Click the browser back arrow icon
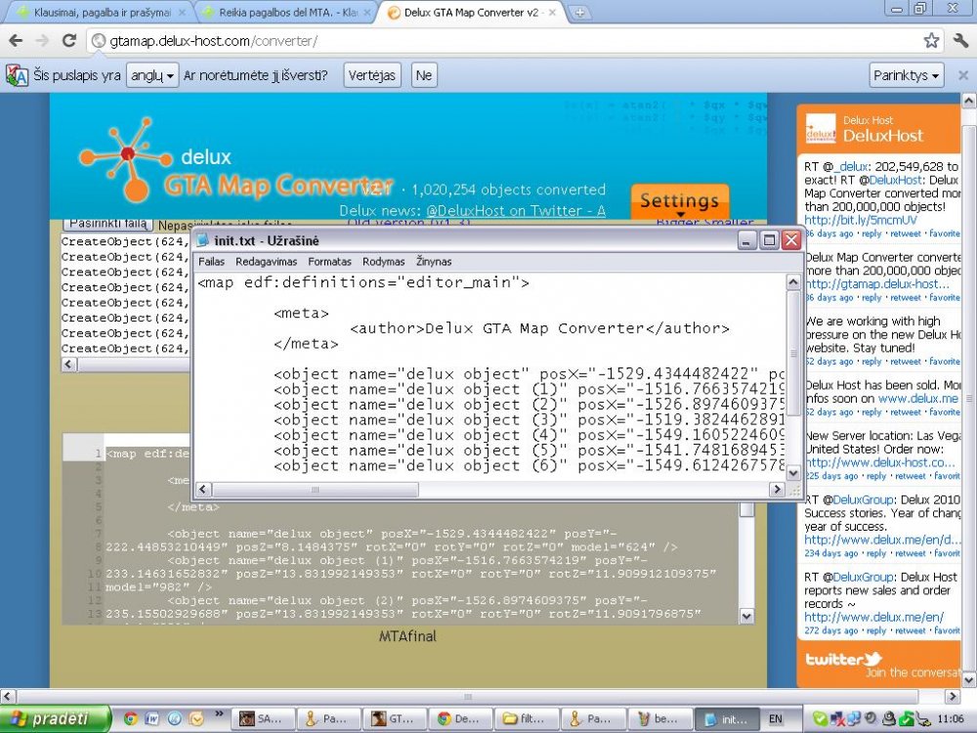The image size is (977, 733). point(17,41)
